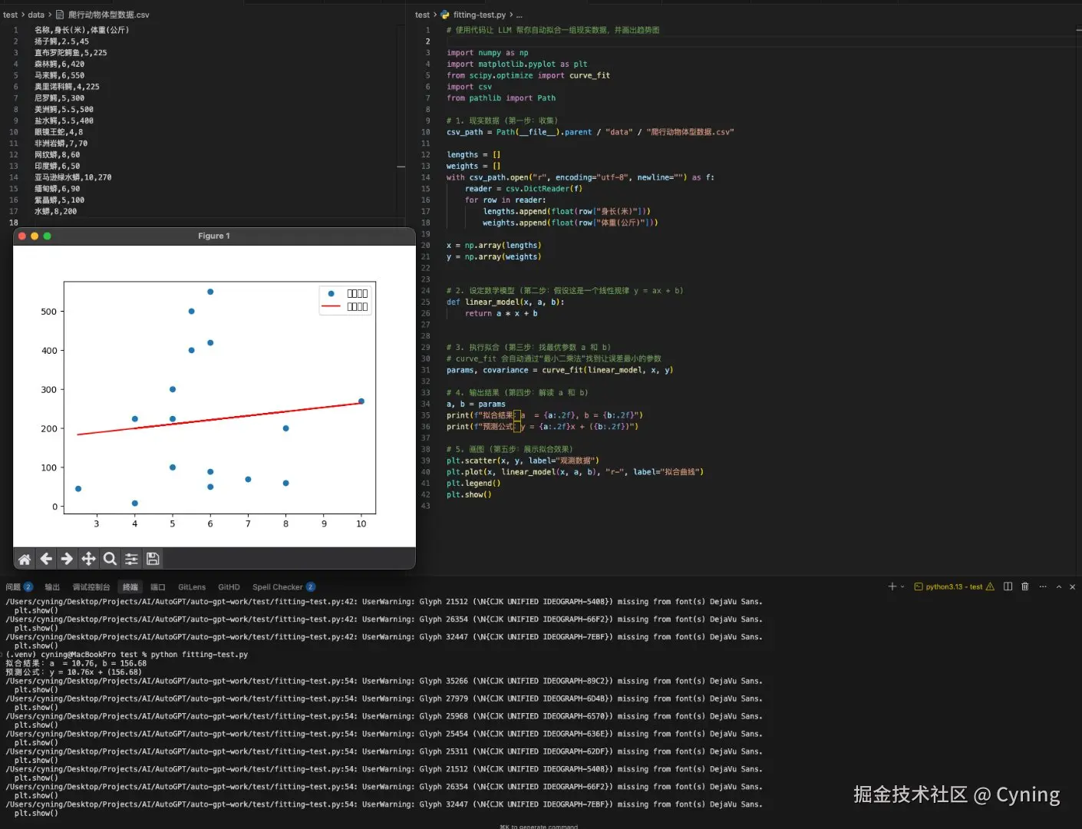Select the 终端 (Terminal) tab
This screenshot has height=829, width=1082.
(130, 587)
